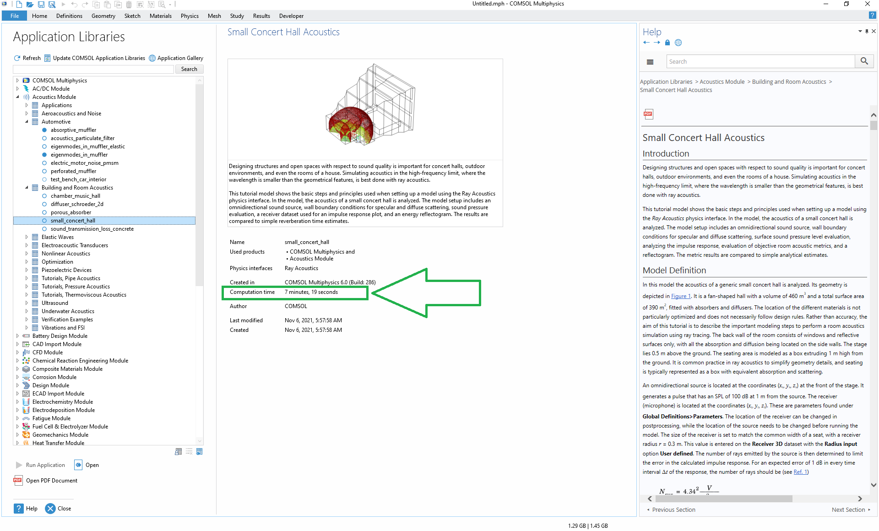Click the add user-defined library icon

[x=179, y=451]
